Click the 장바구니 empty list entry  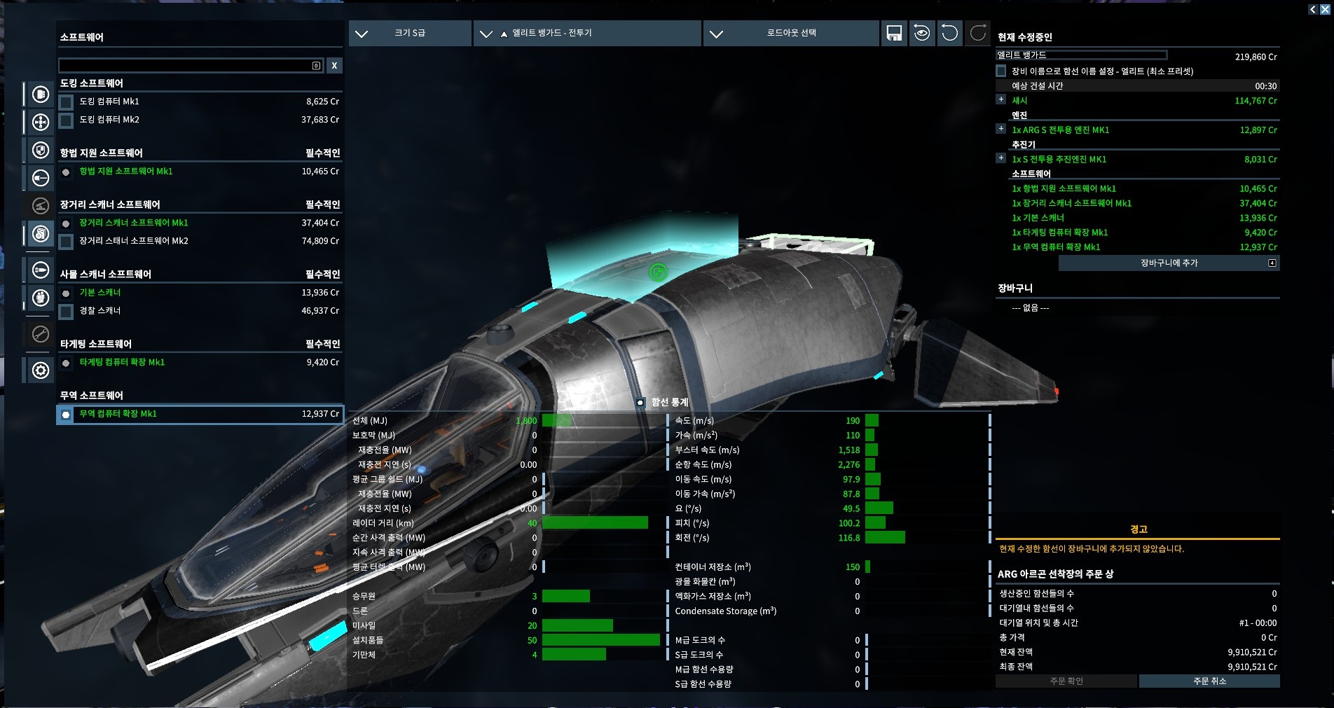[x=1030, y=308]
